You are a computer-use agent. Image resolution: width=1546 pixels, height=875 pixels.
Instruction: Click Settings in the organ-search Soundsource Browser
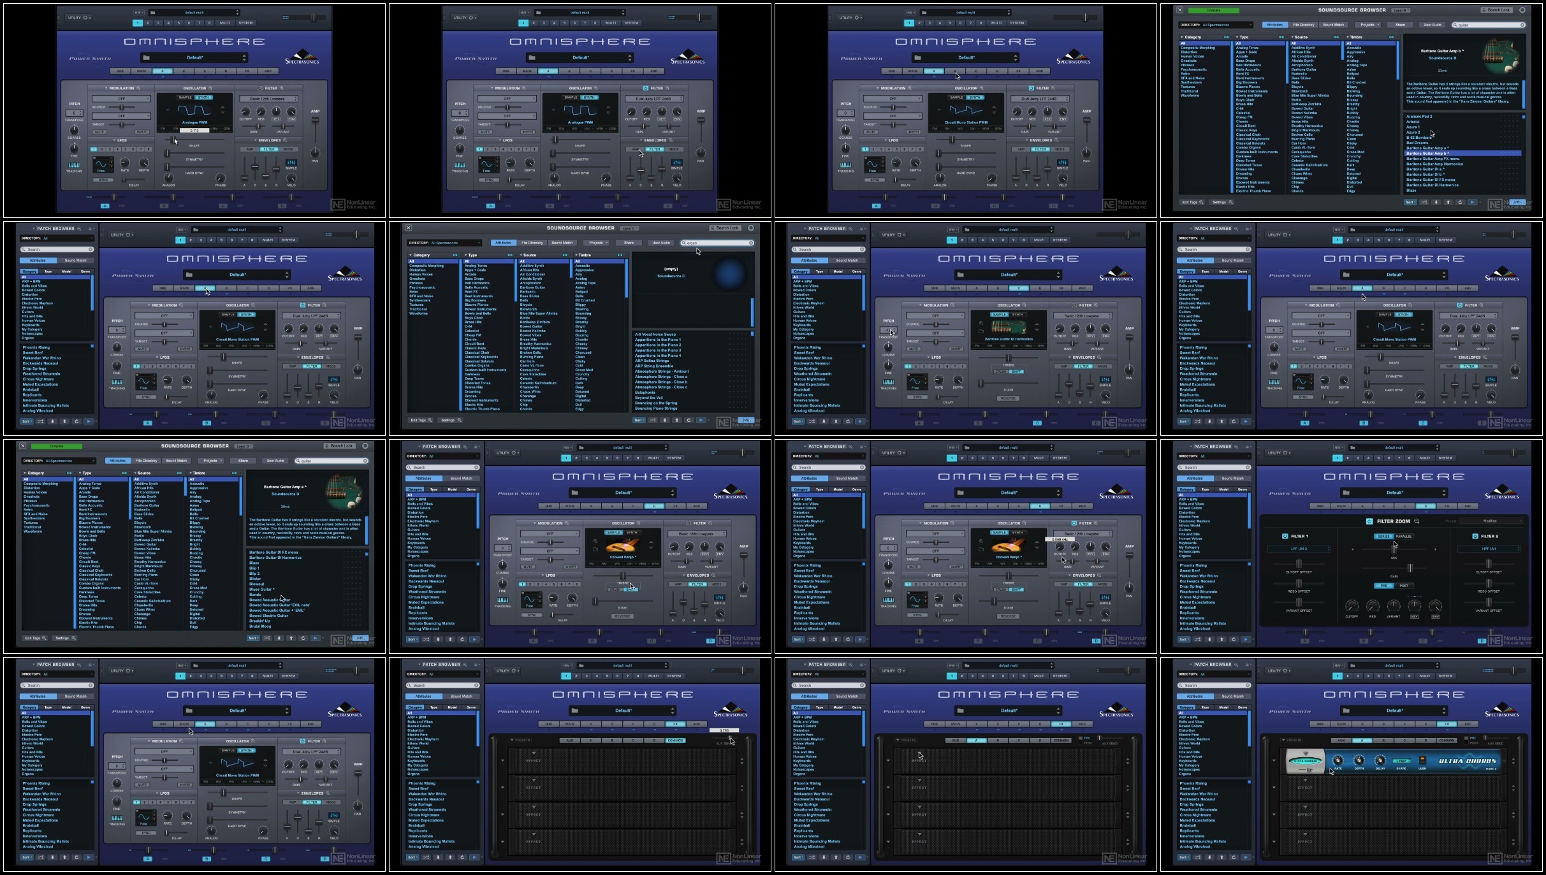449,420
